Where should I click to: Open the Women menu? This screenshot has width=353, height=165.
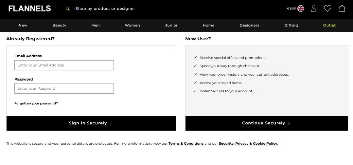click(132, 25)
